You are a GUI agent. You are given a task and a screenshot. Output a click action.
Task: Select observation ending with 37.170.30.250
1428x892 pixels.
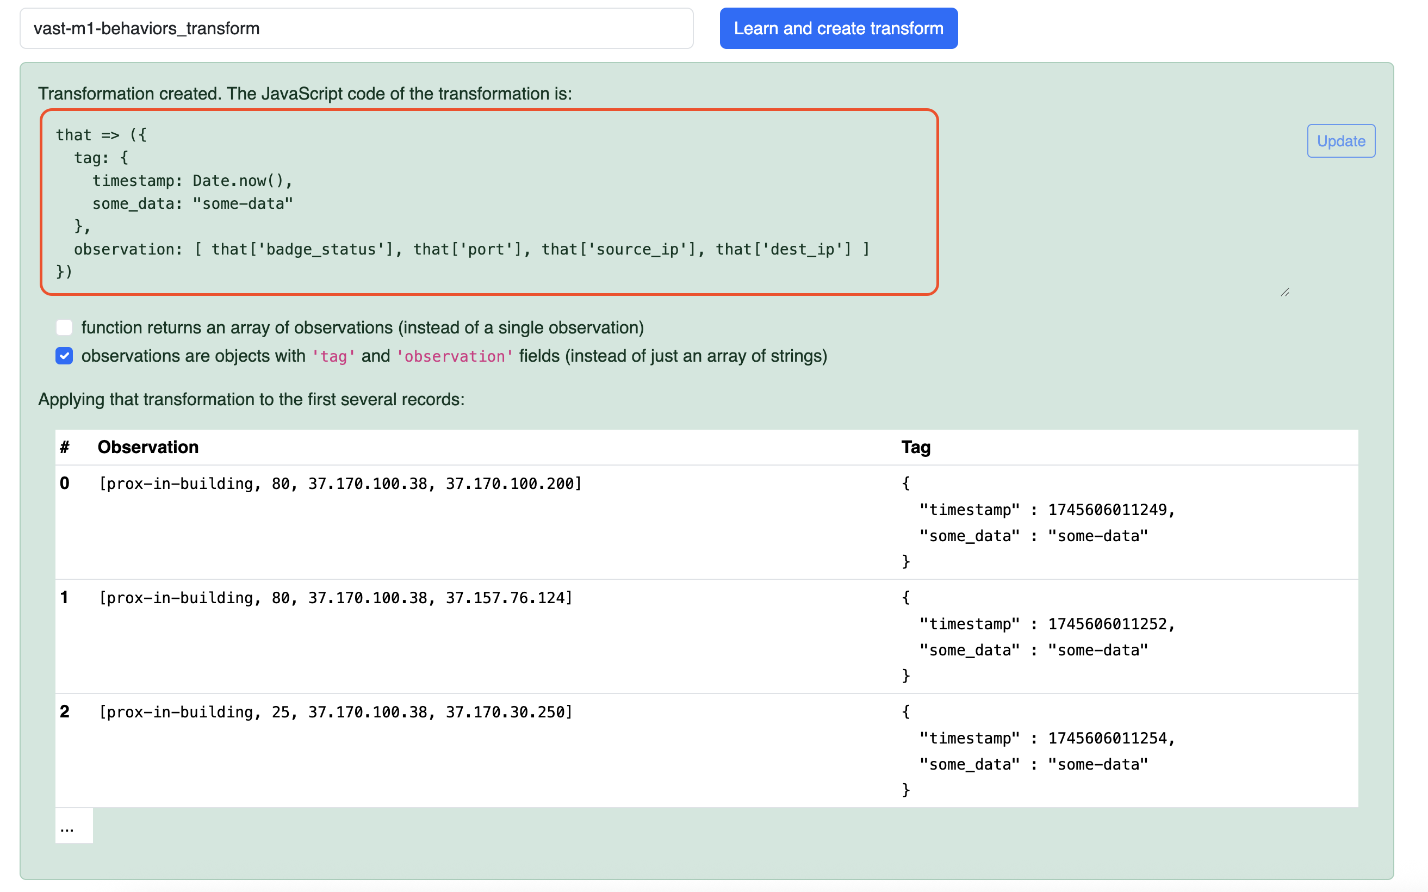click(x=336, y=712)
